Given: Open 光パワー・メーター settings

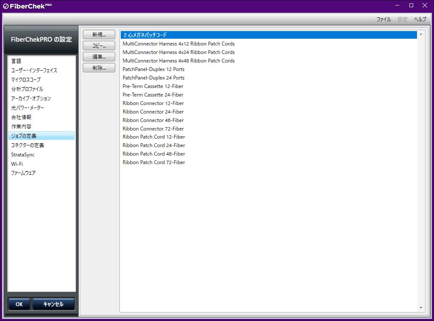Looking at the screenshot, I should (42, 108).
